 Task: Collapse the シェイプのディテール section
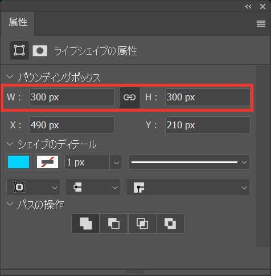pos(10,144)
